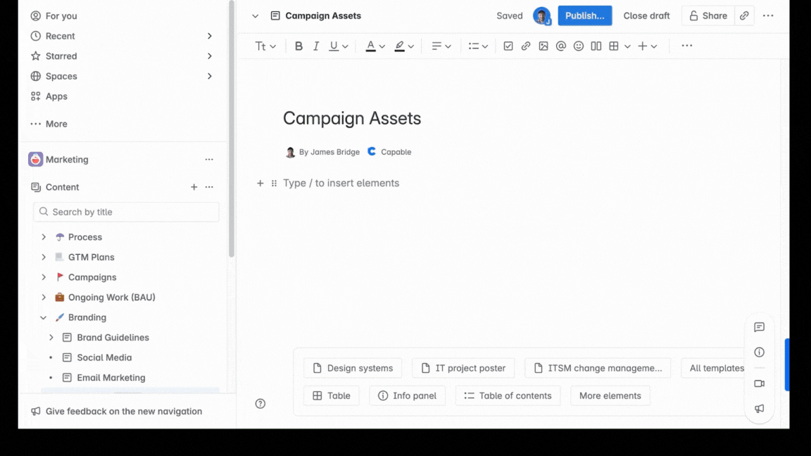Add a layout with the columns icon
The height and width of the screenshot is (456, 811).
596,45
